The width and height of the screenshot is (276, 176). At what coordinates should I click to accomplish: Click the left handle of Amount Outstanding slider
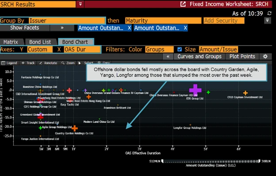coord(162,161)
